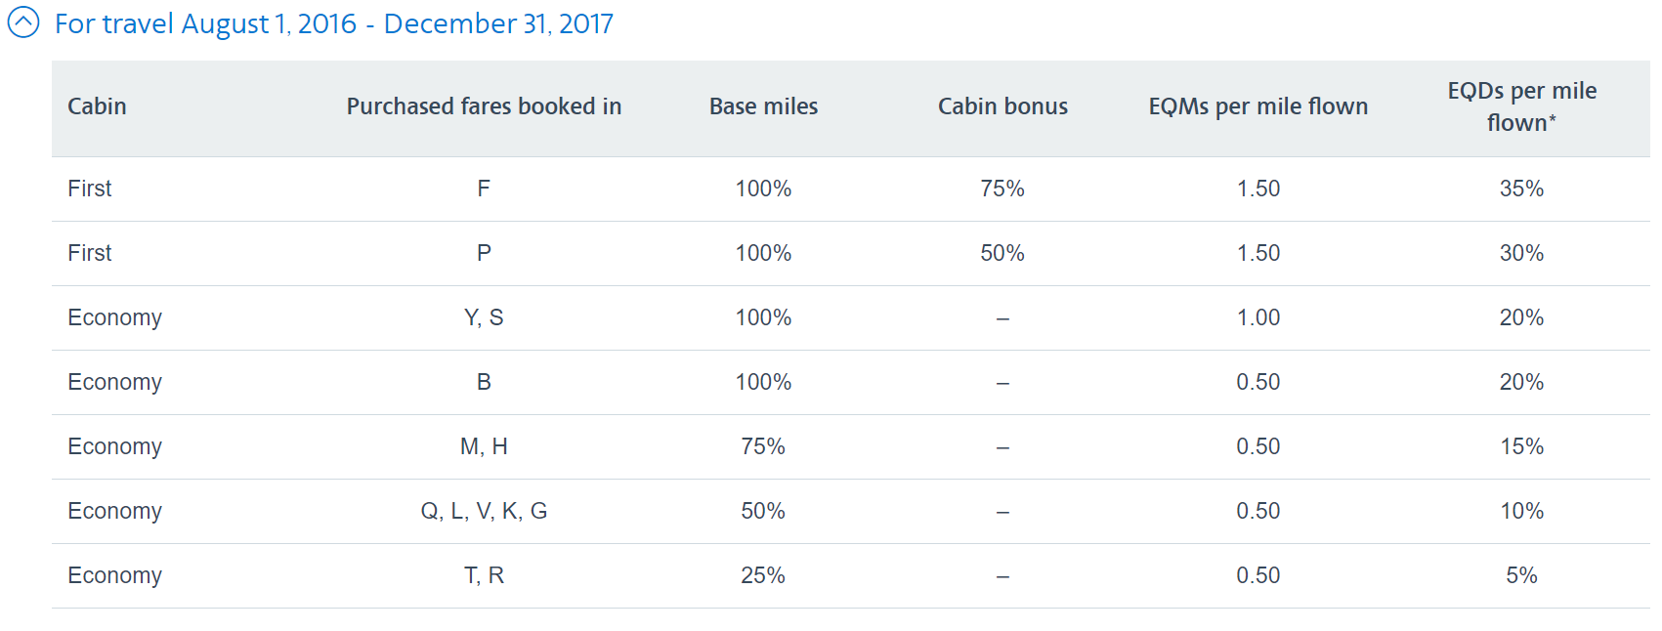Click 'Purchased fares booked in' column header

coord(484,106)
